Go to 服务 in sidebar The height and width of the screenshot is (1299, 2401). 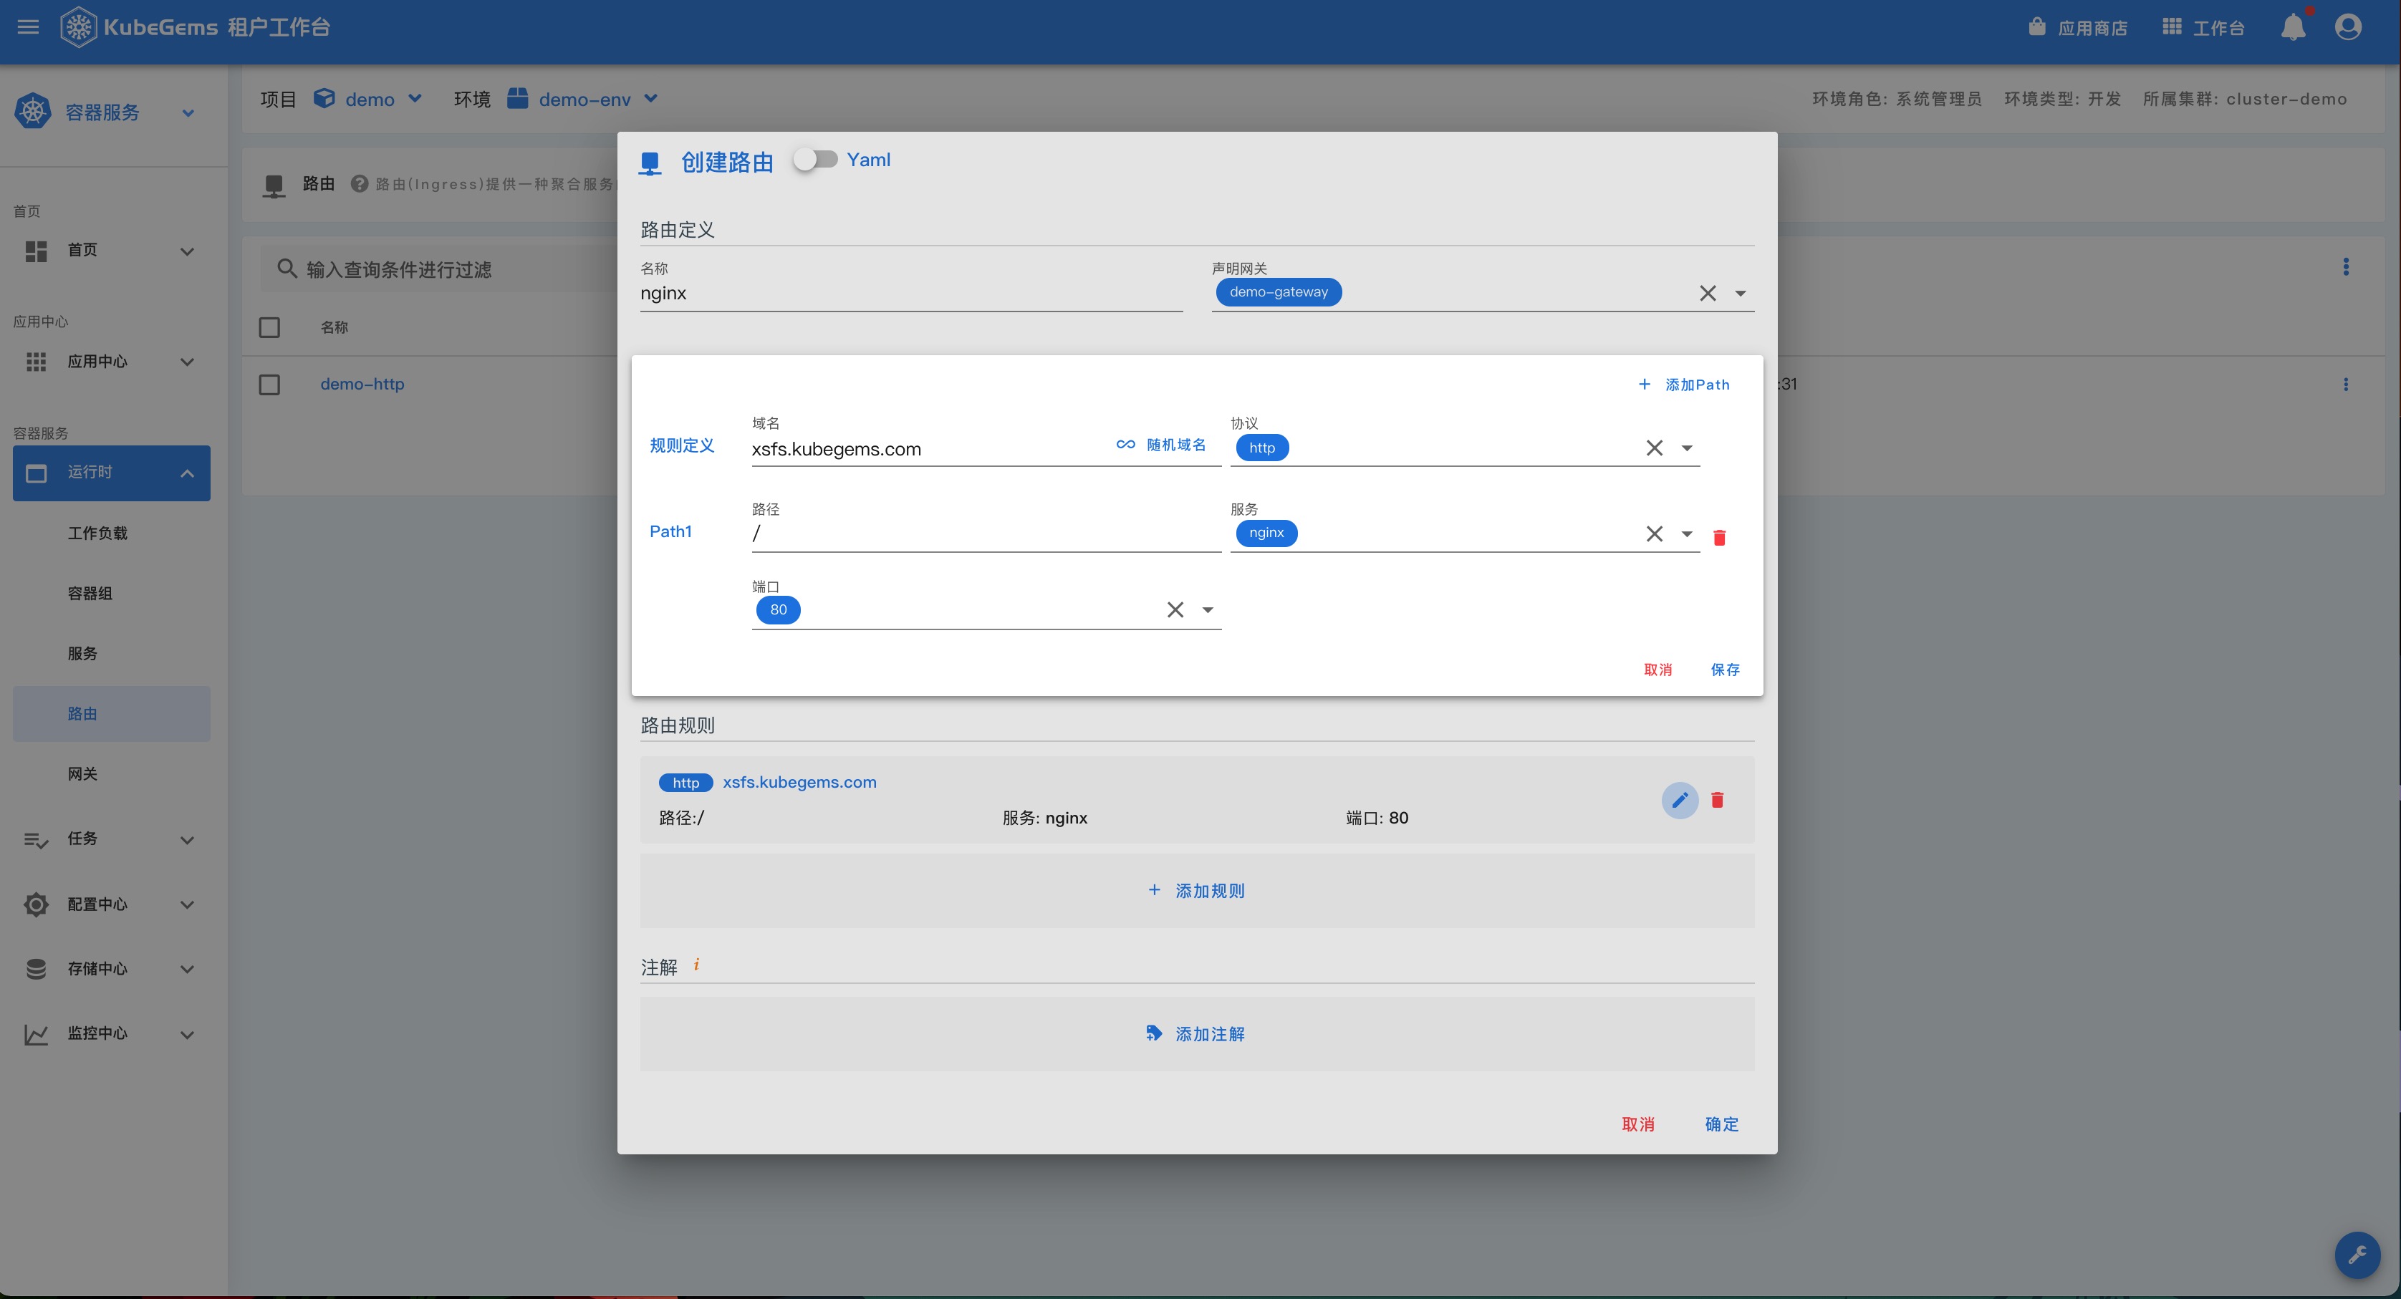click(83, 653)
